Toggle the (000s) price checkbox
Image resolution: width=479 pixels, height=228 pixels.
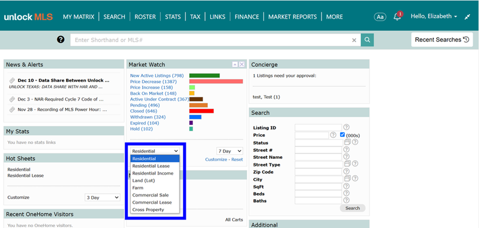pos(342,135)
